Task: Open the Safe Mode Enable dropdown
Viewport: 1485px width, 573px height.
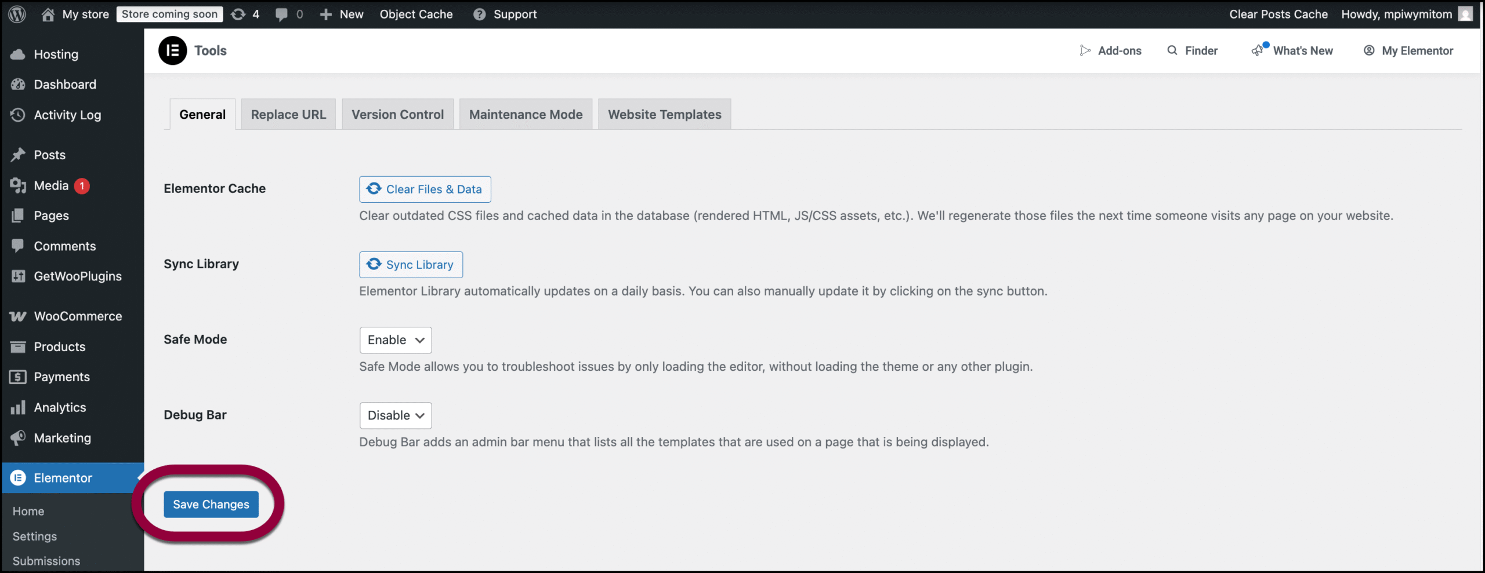Action: pos(396,340)
